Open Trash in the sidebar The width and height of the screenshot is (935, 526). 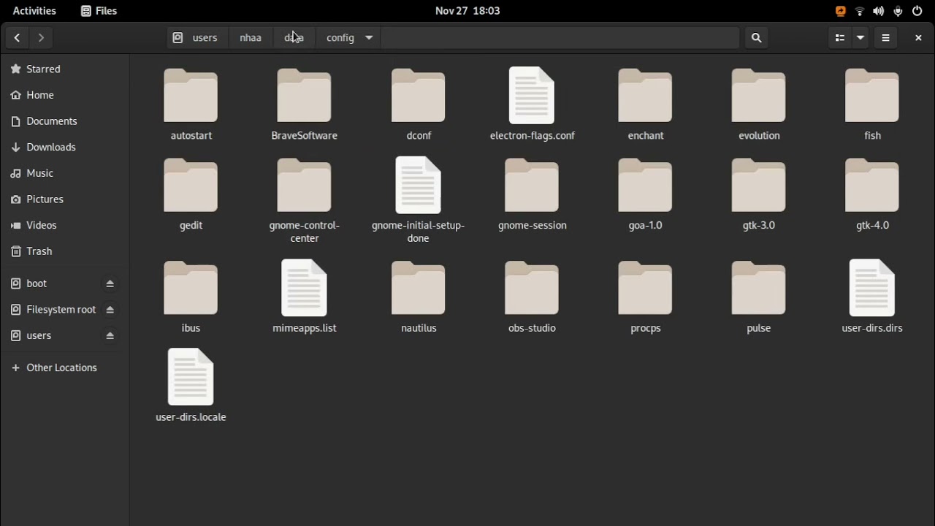[x=65, y=251]
